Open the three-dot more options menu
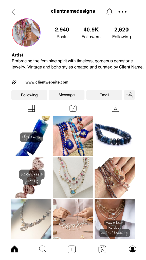146x260 pixels. [122, 12]
